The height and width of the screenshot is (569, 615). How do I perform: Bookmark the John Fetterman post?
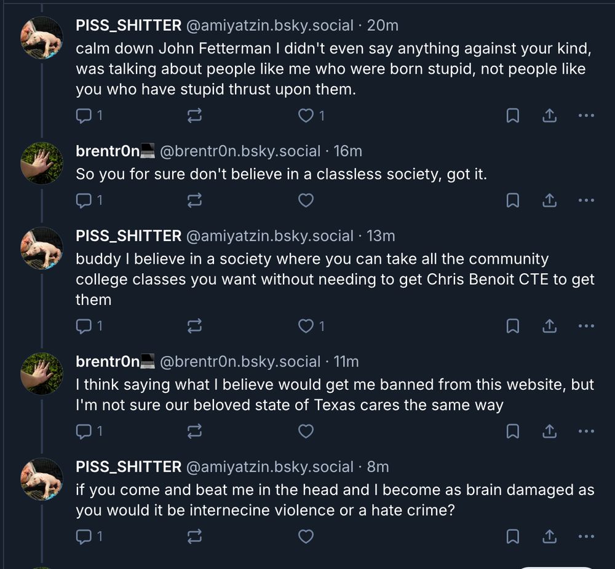[512, 115]
